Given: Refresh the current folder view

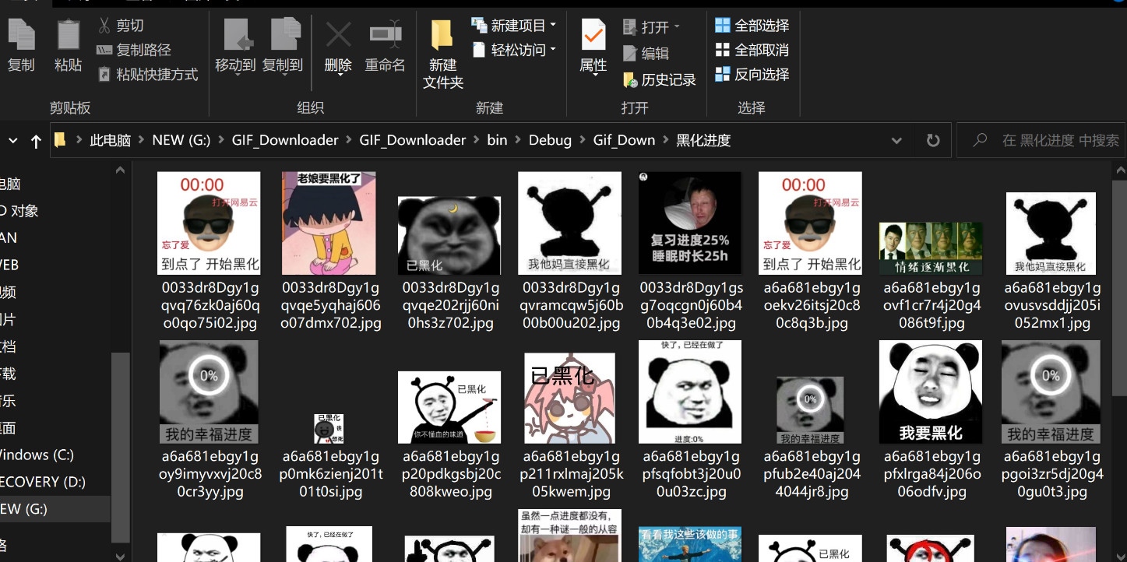Looking at the screenshot, I should point(932,140).
